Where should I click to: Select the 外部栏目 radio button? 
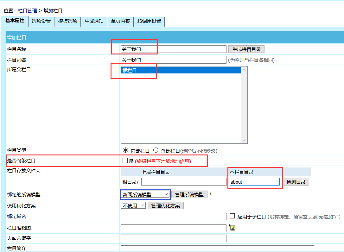click(156, 150)
